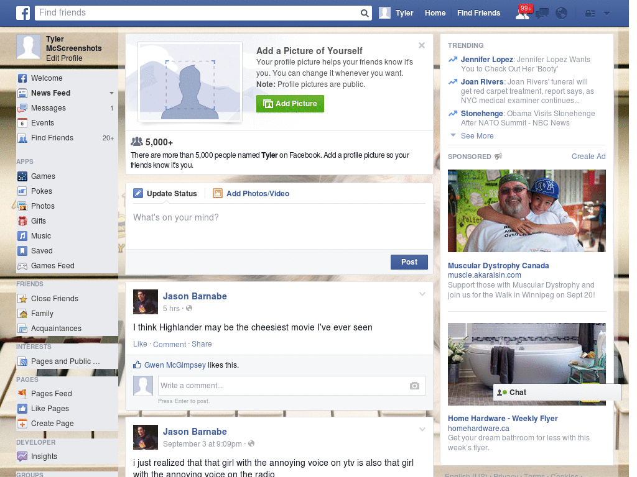Click Jason Barnabe avatar on Highlander post
637x477 pixels.
(146, 302)
